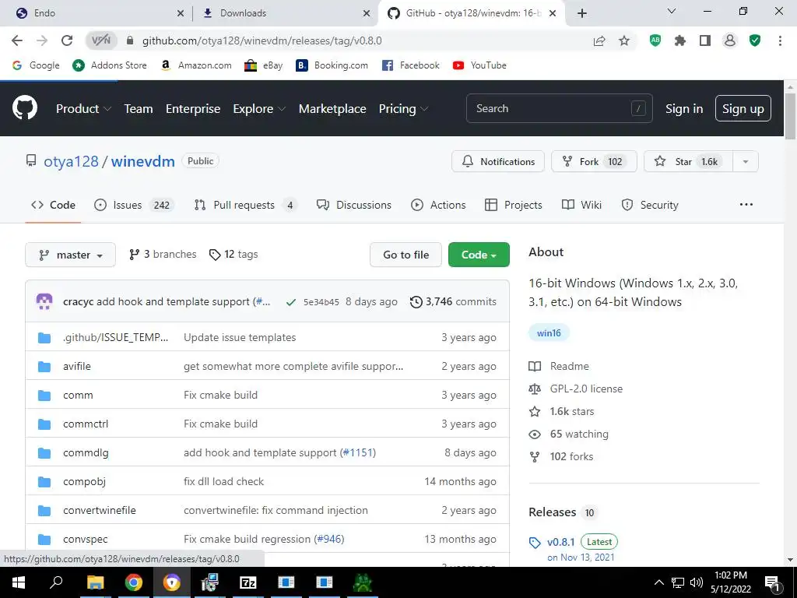Open the YouTube bookmark
This screenshot has height=598, width=797.
coord(479,65)
